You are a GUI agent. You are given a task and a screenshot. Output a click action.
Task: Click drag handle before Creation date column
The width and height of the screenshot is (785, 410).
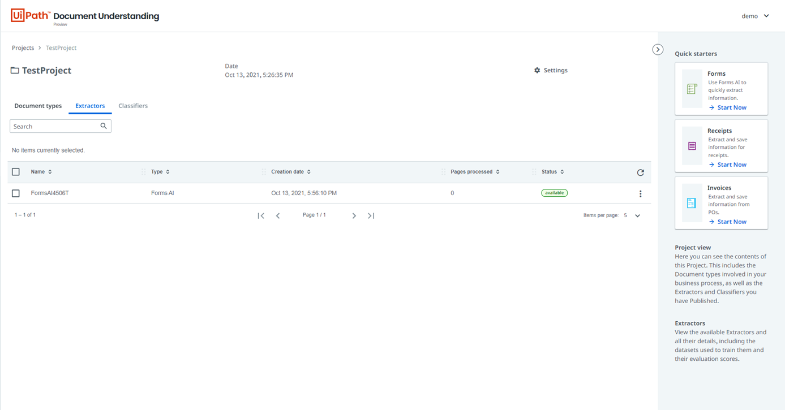click(x=264, y=172)
